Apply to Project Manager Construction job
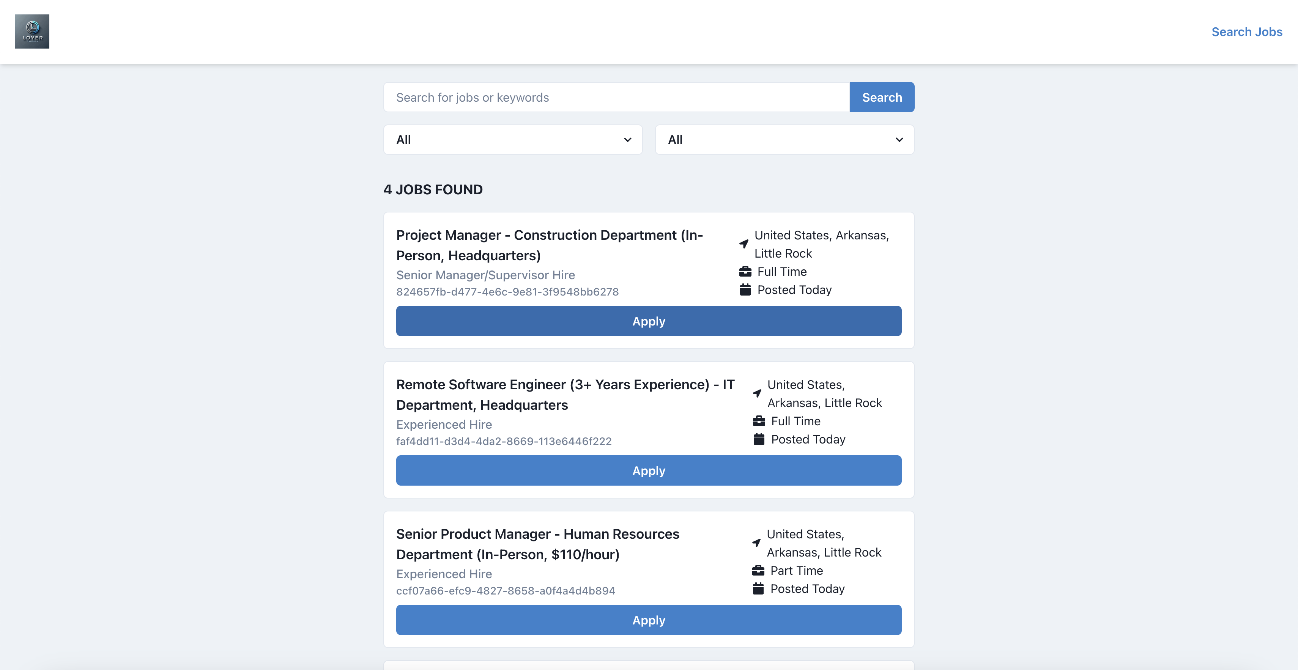1298x670 pixels. point(649,321)
